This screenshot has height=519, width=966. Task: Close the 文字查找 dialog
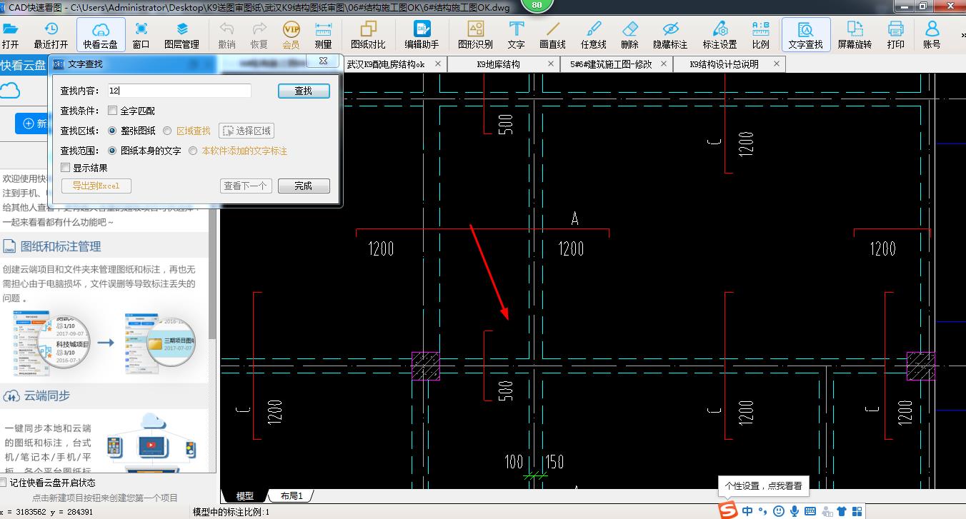(324, 61)
